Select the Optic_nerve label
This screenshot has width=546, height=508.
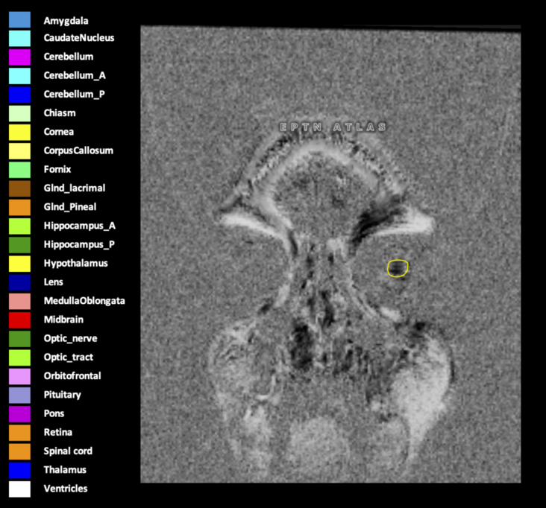point(70,338)
